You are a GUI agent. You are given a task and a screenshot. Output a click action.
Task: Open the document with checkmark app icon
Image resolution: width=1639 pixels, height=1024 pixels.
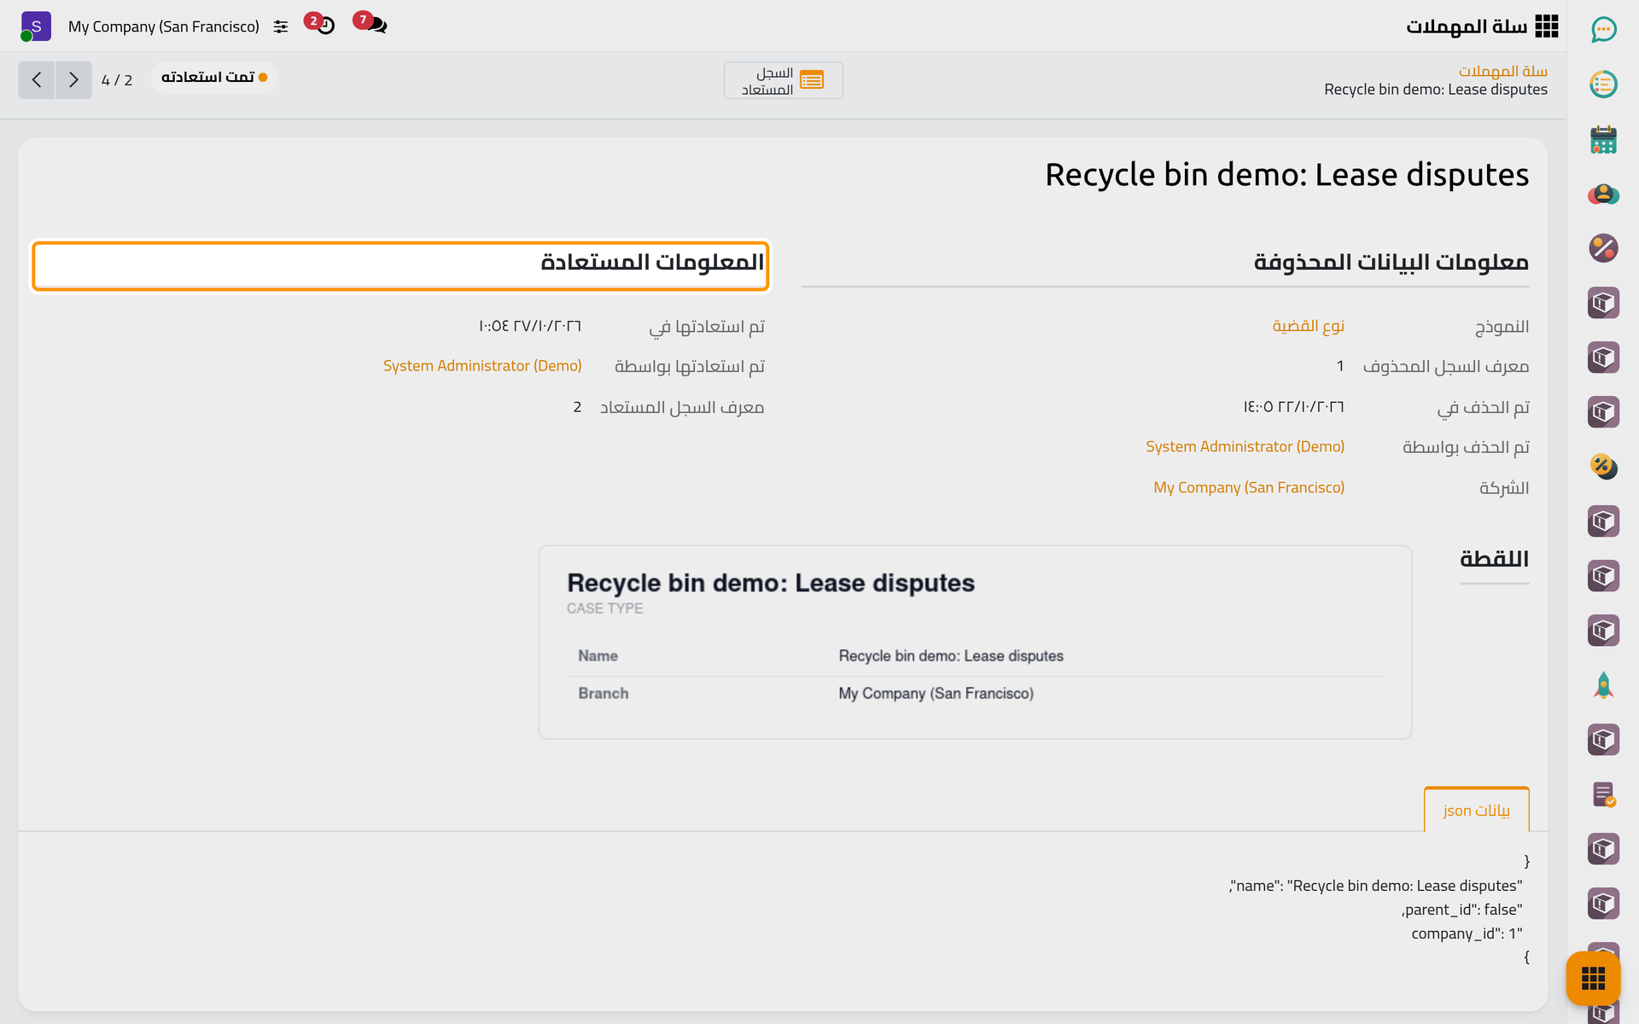[x=1603, y=794]
